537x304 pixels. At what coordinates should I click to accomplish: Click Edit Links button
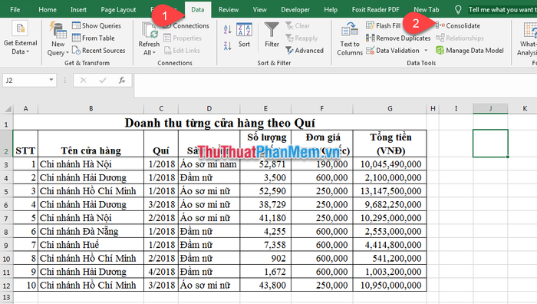coord(182,51)
